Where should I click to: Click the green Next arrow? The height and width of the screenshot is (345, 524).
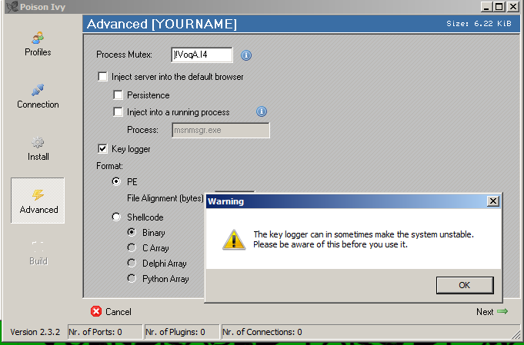click(x=502, y=311)
